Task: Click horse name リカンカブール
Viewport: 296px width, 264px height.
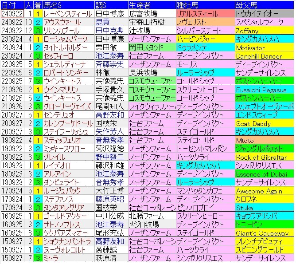Action: pos(62,31)
